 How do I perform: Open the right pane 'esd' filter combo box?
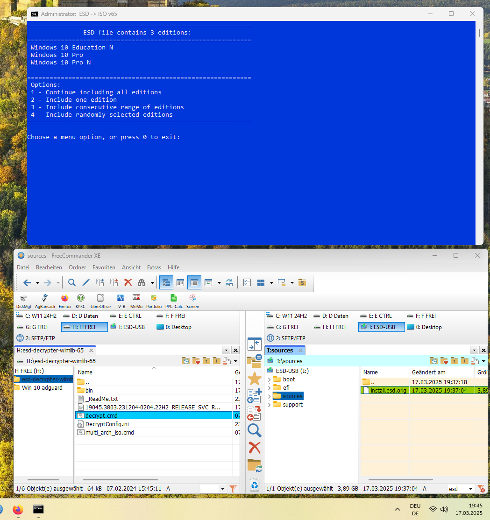pos(461,489)
